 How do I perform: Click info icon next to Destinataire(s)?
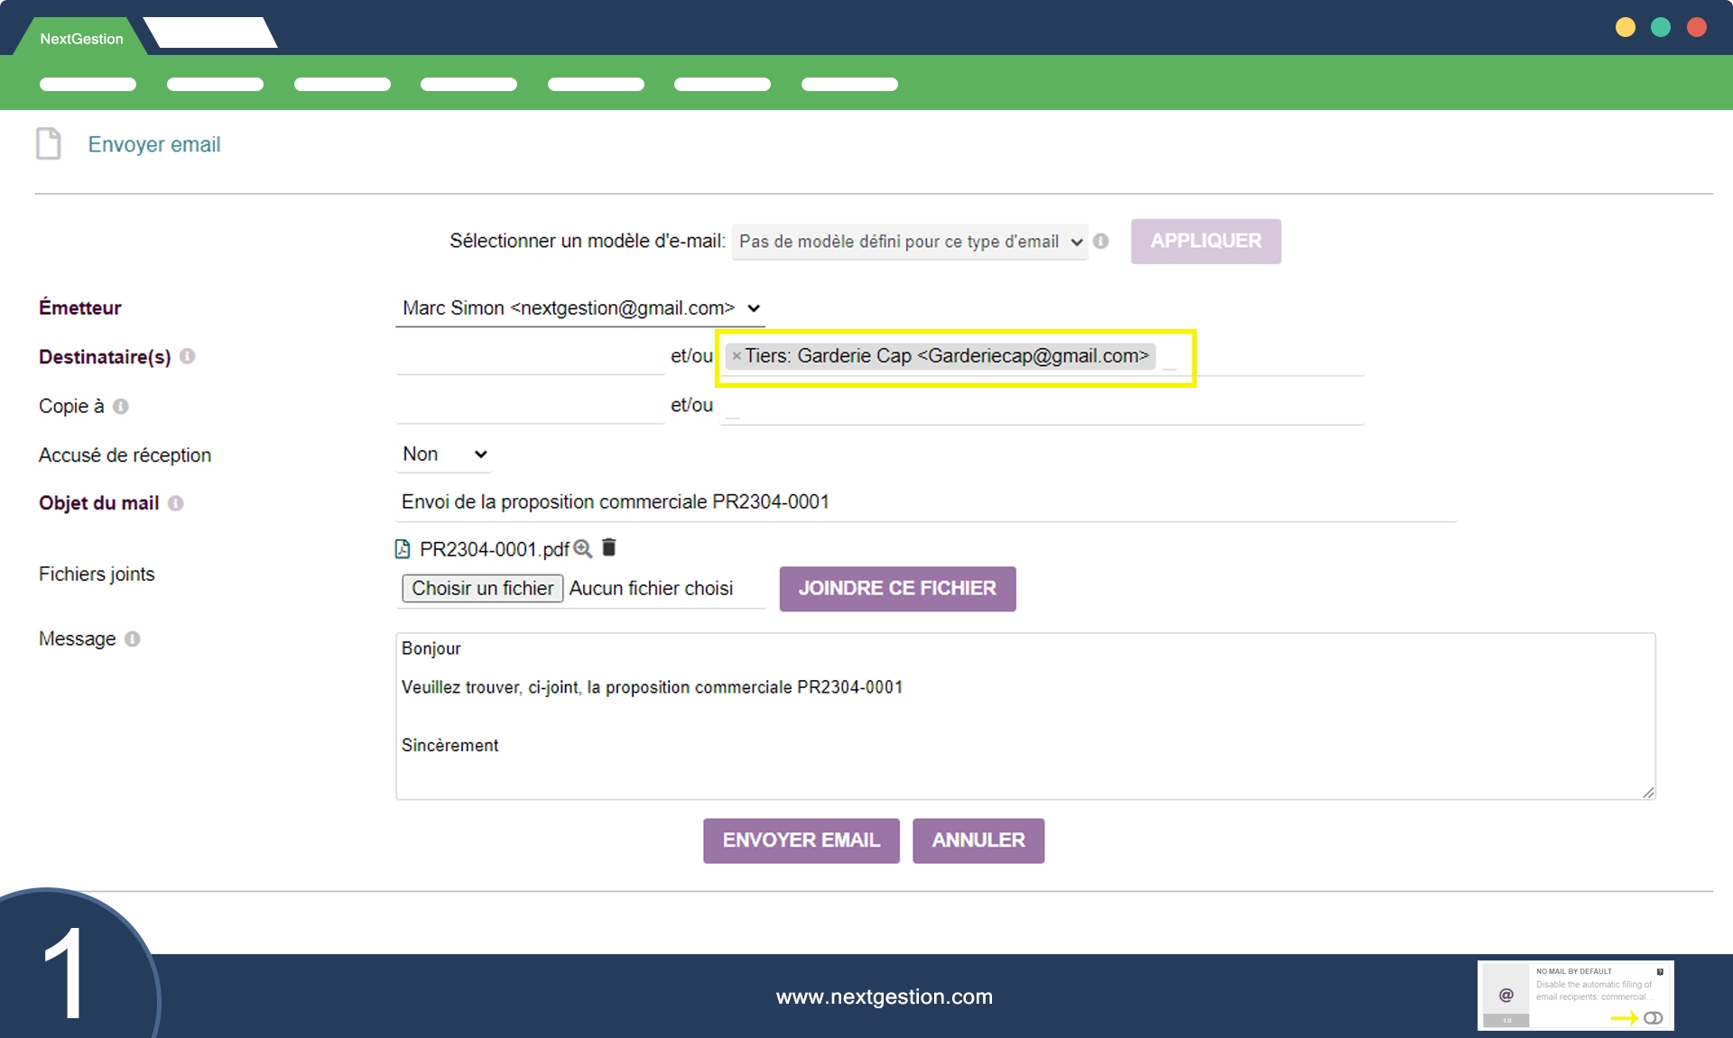[x=188, y=356]
